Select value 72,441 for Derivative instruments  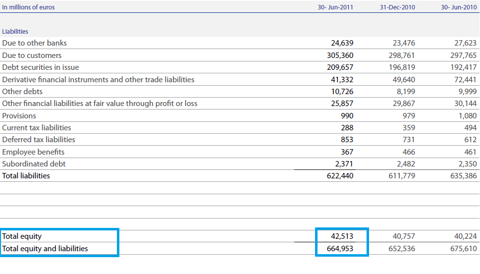click(465, 80)
